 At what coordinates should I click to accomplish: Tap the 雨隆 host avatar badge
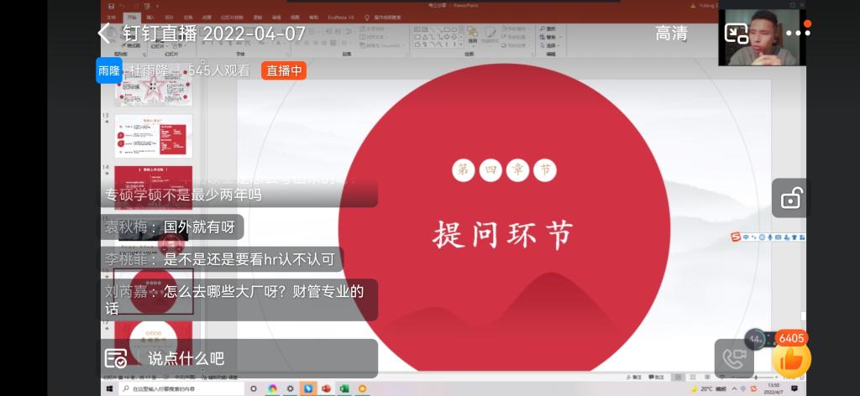(x=109, y=70)
